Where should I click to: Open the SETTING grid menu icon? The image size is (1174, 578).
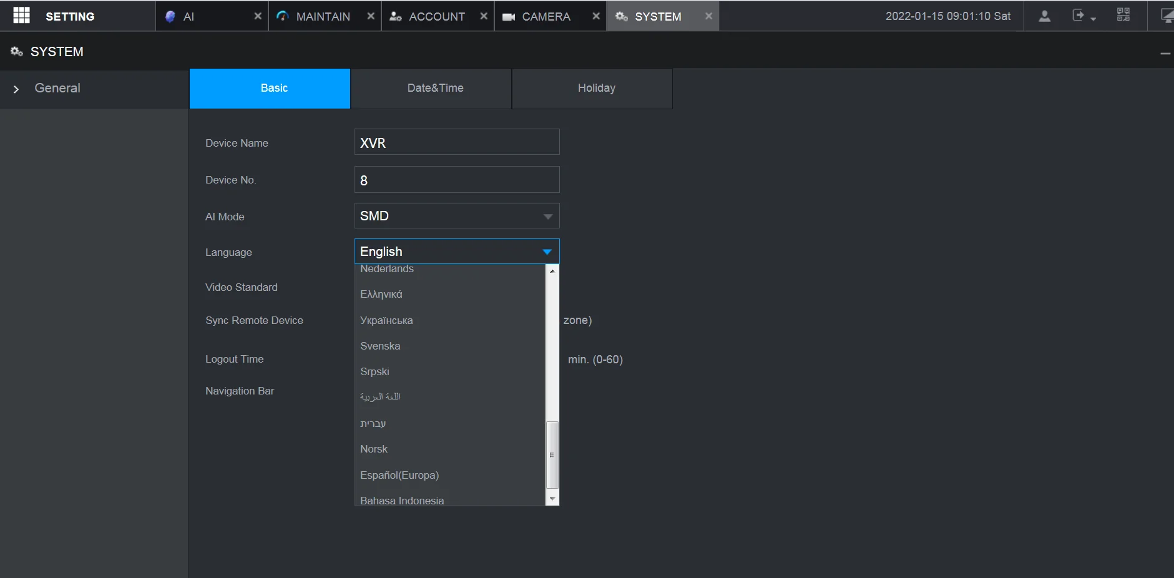(21, 16)
